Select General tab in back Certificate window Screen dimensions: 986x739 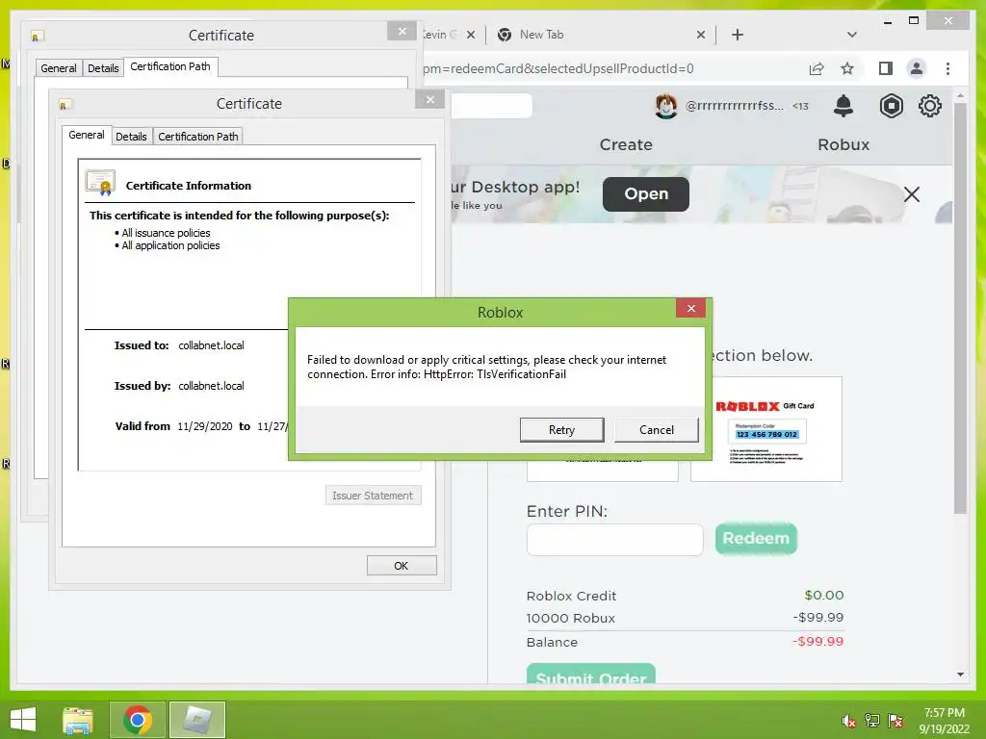click(x=59, y=68)
